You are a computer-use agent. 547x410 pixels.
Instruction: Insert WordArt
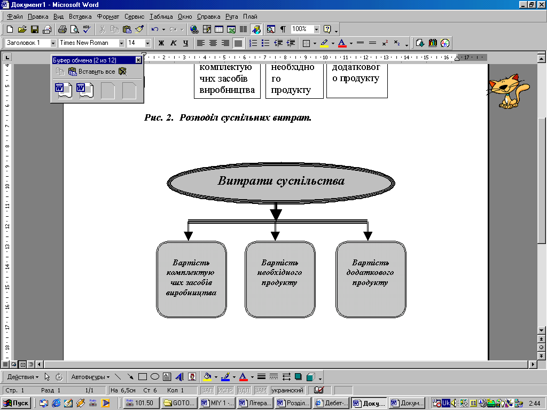click(x=179, y=376)
